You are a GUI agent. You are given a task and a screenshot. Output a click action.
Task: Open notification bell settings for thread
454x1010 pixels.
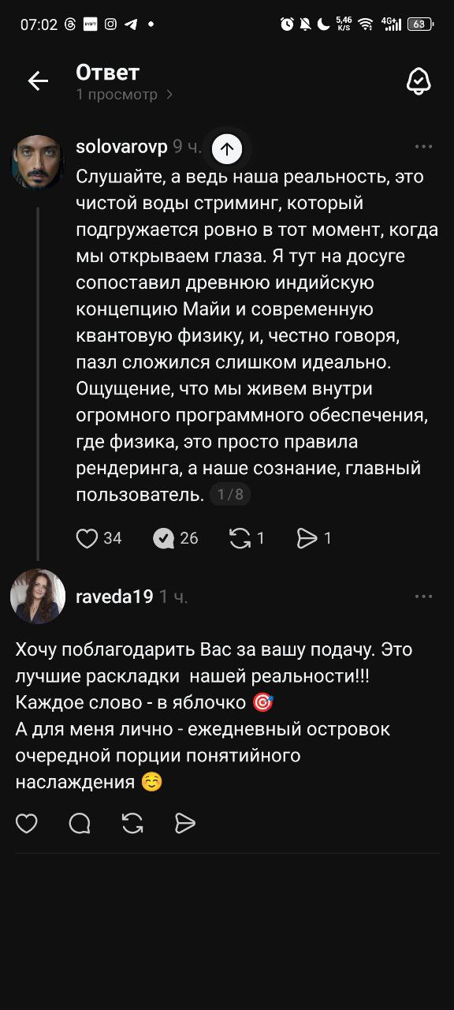click(x=418, y=81)
